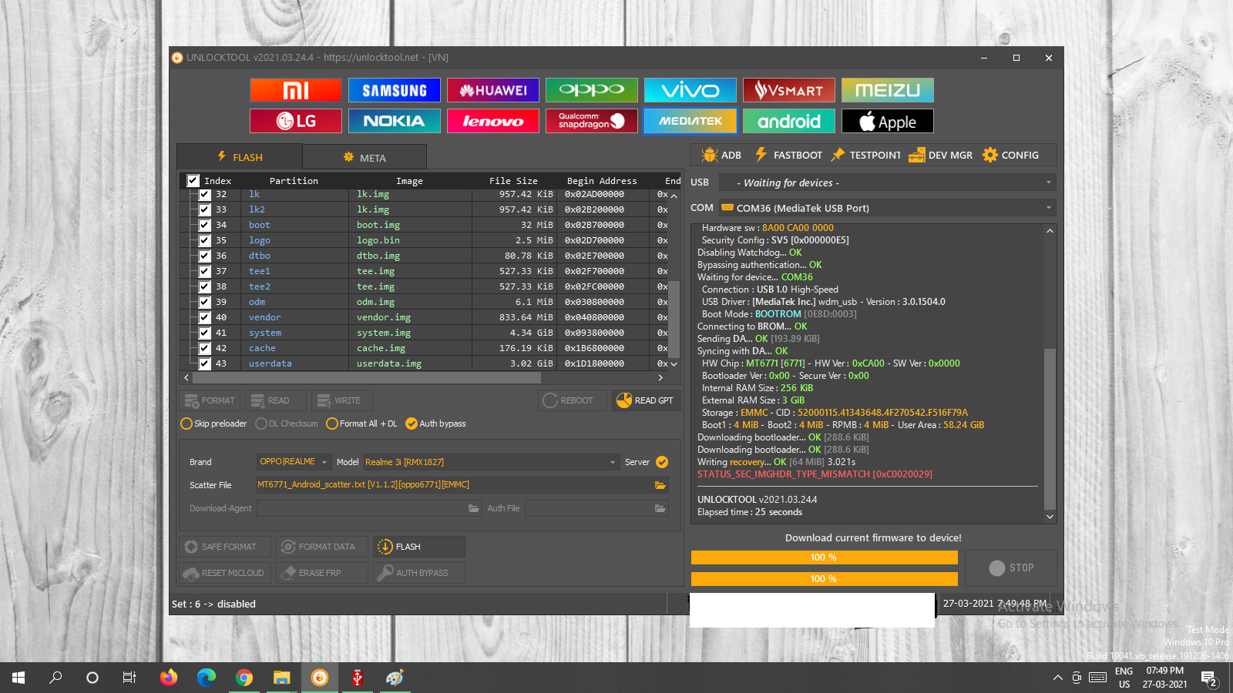
Task: Enable the Skip preloader option
Action: point(213,423)
